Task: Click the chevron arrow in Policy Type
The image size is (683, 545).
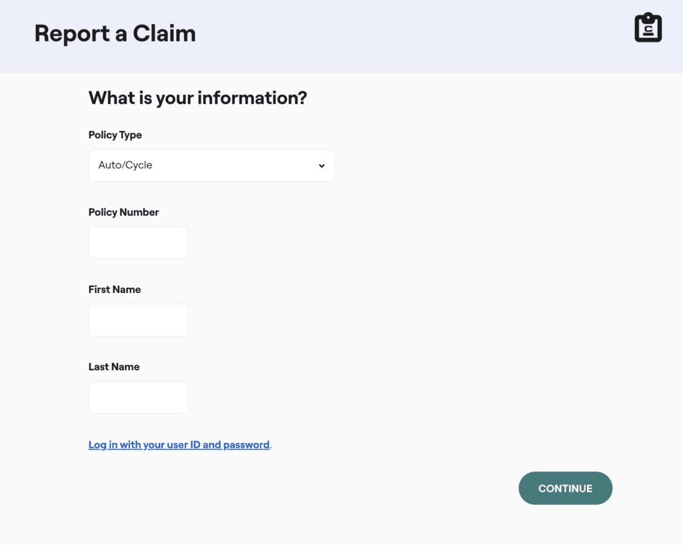Action: point(321,166)
